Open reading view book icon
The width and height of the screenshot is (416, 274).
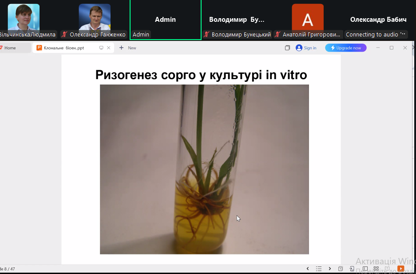(x=387, y=269)
